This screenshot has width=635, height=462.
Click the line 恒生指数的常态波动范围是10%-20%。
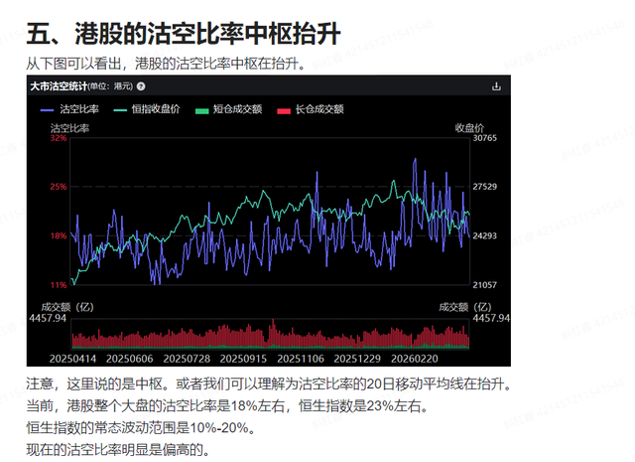tap(141, 427)
